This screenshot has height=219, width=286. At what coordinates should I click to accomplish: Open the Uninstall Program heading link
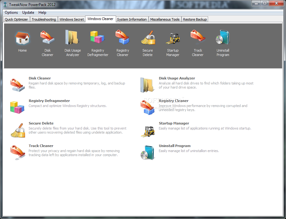175,146
